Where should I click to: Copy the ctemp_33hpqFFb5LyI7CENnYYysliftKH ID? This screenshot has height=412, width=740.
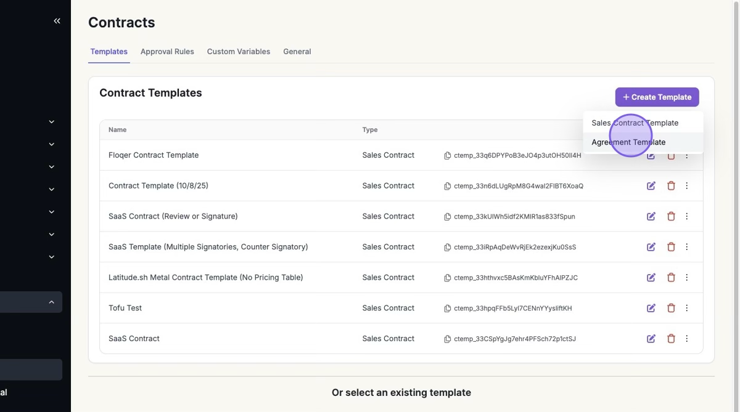point(448,309)
